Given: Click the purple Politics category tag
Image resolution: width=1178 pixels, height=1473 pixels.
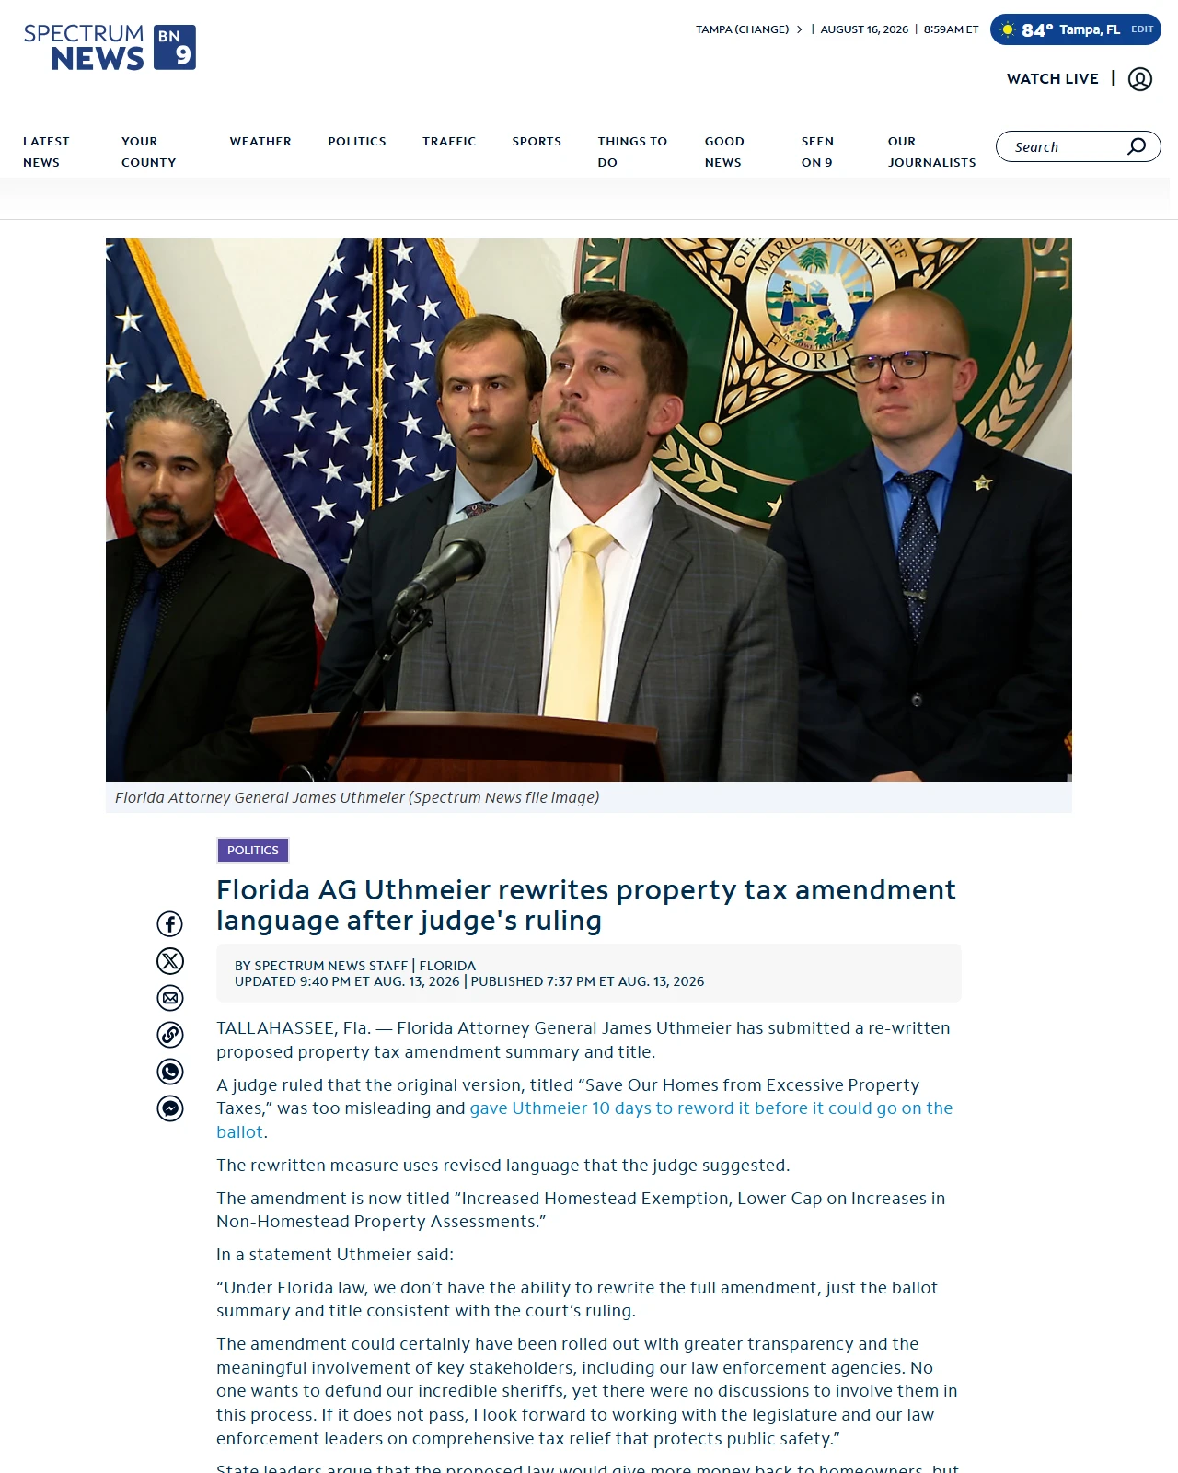Looking at the screenshot, I should point(253,850).
